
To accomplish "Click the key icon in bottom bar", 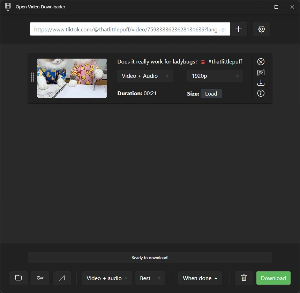I will point(40,278).
